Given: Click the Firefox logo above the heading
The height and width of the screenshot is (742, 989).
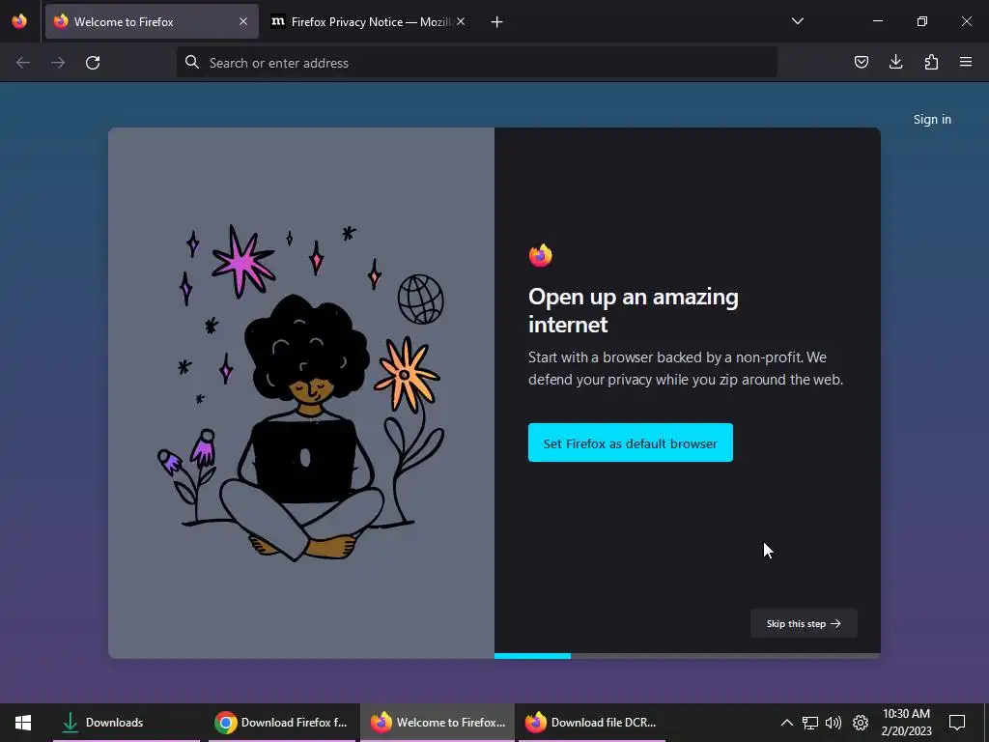Looking at the screenshot, I should (541, 255).
